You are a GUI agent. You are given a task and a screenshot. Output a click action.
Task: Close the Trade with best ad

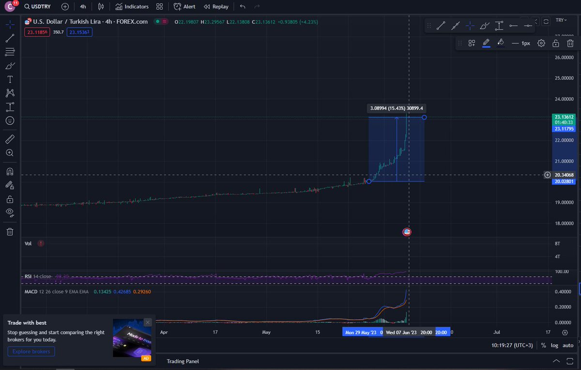click(148, 322)
